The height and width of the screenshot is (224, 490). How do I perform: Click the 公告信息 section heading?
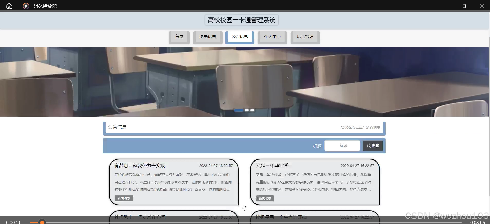pos(117,127)
